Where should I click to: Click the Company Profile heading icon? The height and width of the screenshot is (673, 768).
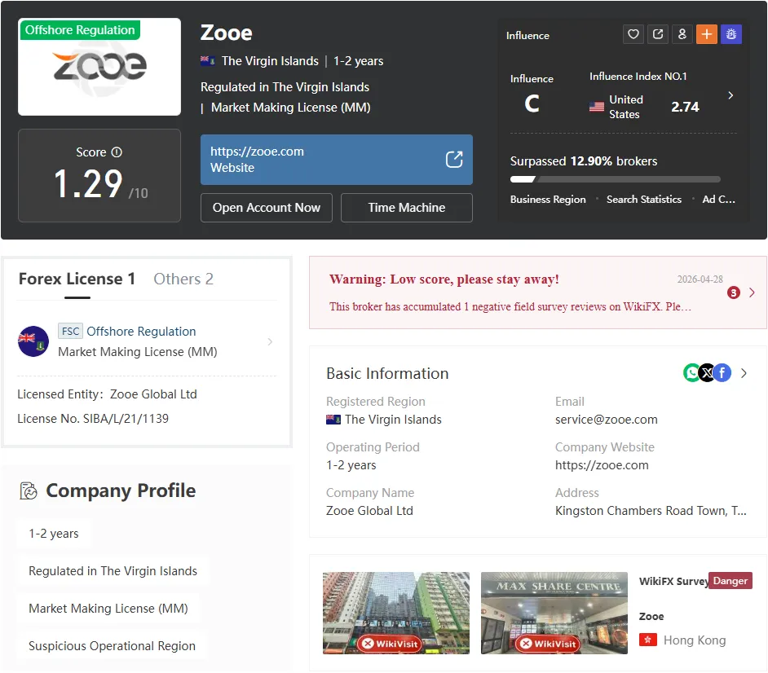coord(29,490)
